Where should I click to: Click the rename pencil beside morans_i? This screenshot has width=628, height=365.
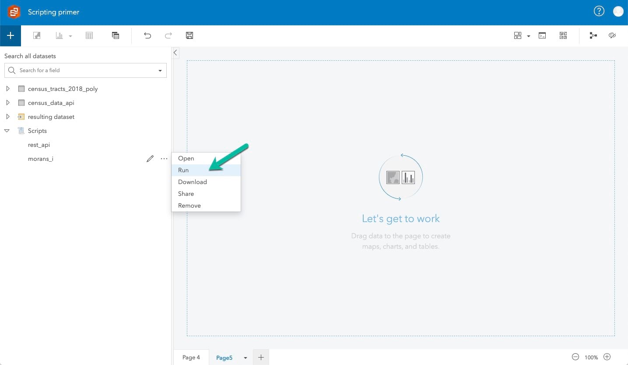click(x=150, y=159)
